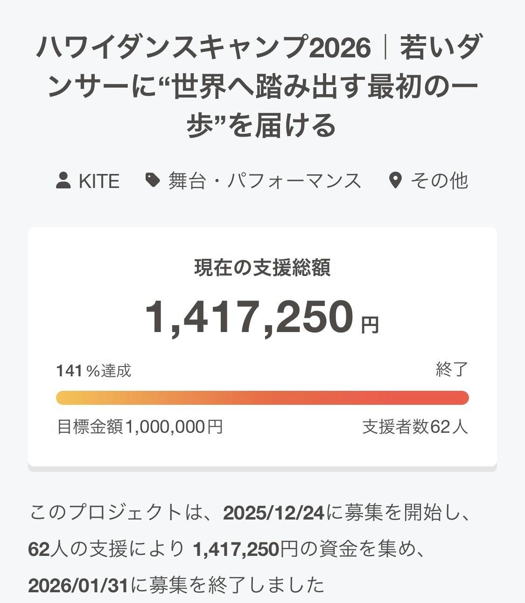525x603 pixels.
Task: Click the 終了 status label
Action: pyautogui.click(x=452, y=370)
